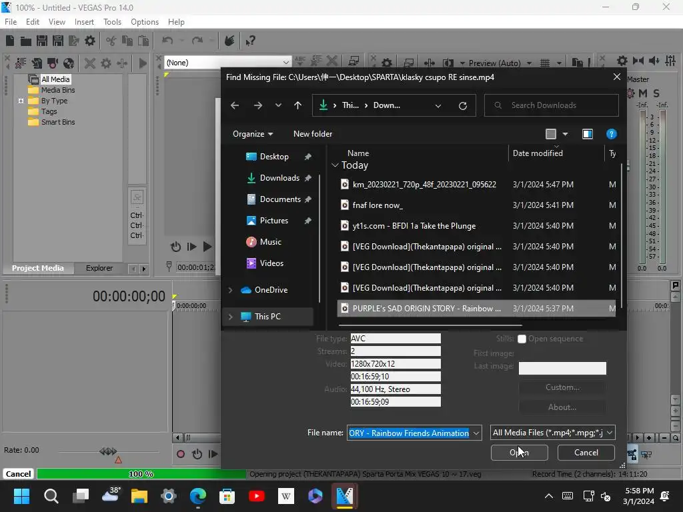Collapse the Today group

pyautogui.click(x=335, y=165)
